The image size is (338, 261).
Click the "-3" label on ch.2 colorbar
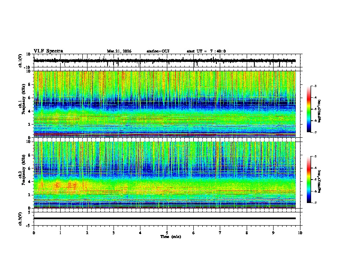[315, 157]
